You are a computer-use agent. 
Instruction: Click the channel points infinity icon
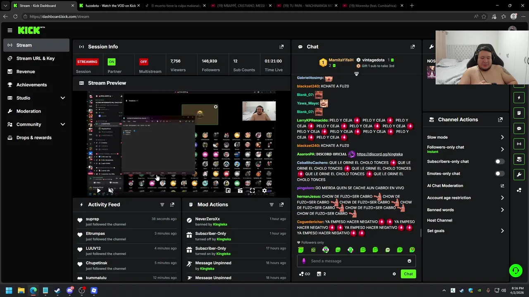[305, 274]
